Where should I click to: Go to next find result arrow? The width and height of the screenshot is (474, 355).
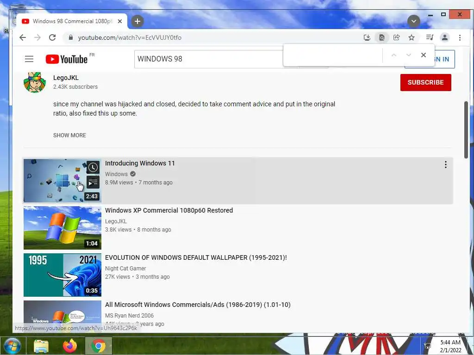coord(409,55)
